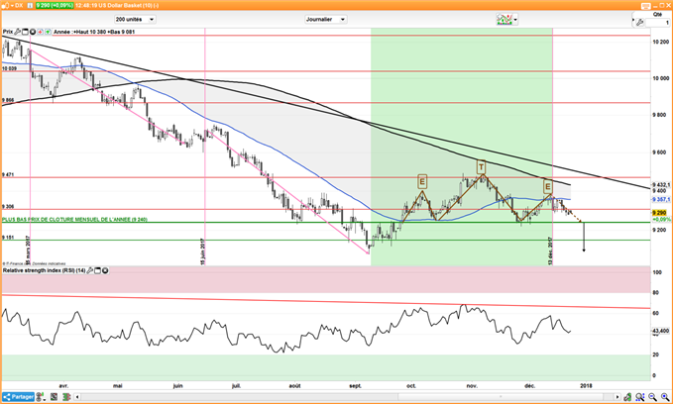Screen dimensions: 673x404
Task: Click the Prix panel window icon
Action: pos(25,32)
